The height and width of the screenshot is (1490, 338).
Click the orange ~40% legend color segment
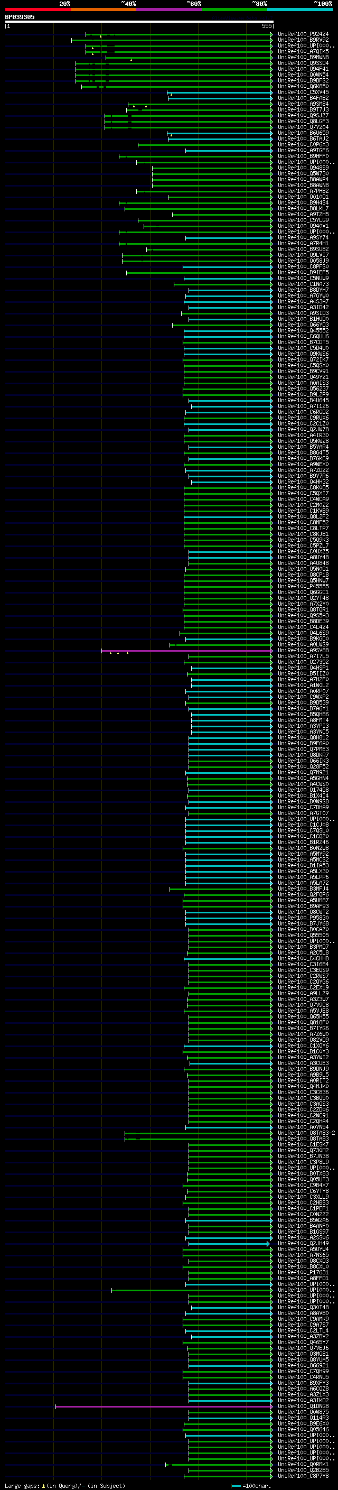tap(104, 10)
